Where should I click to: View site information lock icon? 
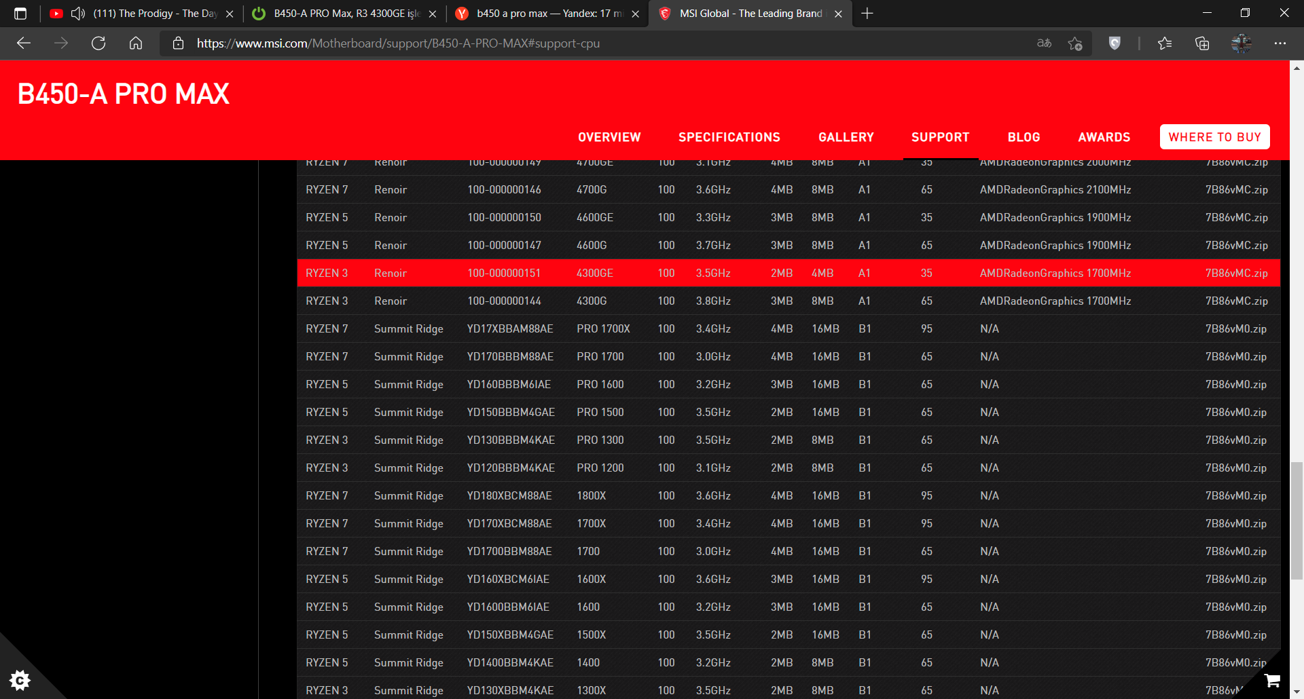coord(178,43)
